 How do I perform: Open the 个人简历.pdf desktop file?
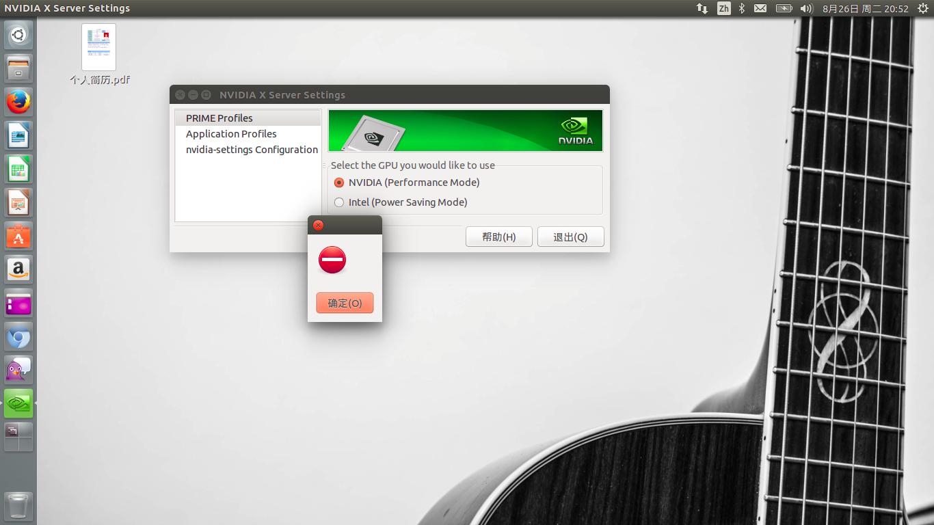[99, 55]
